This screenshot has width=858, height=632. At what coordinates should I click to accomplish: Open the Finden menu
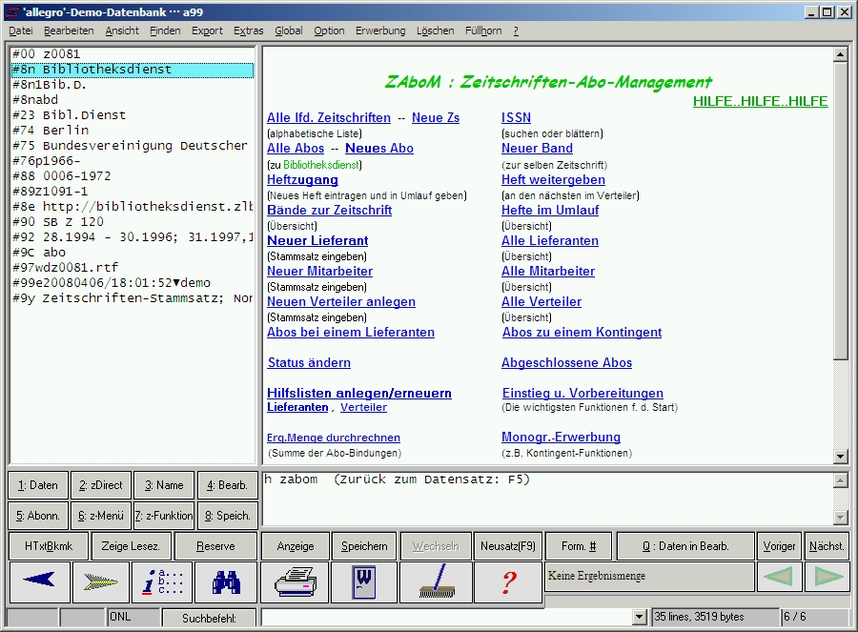(165, 31)
